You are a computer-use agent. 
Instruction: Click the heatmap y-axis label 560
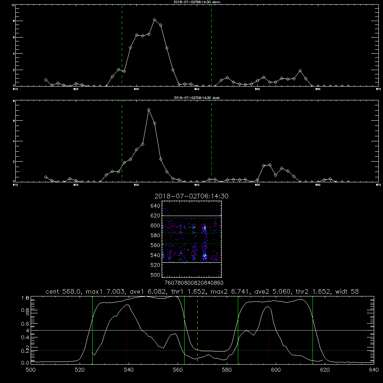point(155,245)
